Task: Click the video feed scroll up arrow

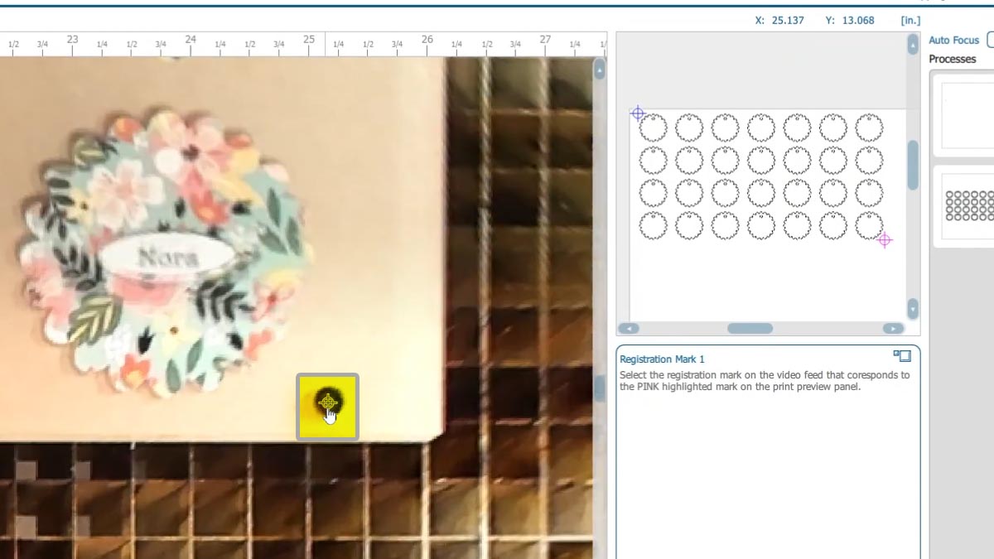Action: click(599, 70)
